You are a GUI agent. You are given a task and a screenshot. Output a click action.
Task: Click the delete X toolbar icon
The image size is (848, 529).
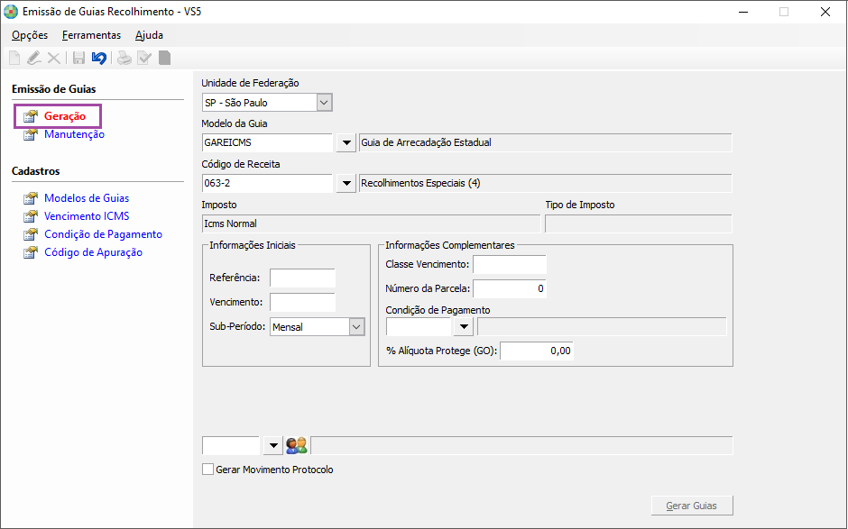click(53, 58)
